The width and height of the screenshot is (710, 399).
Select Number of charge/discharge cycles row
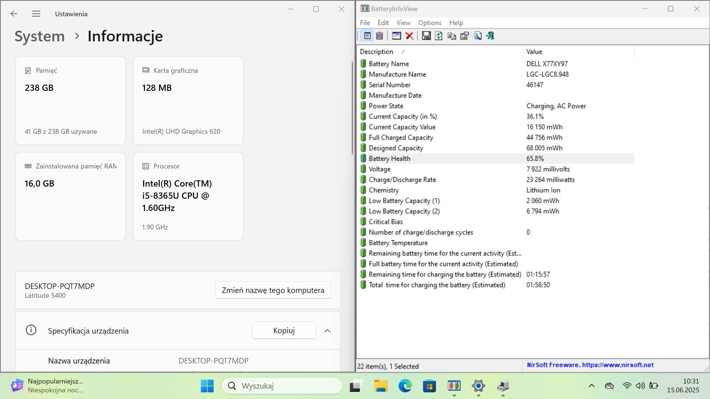pos(496,232)
